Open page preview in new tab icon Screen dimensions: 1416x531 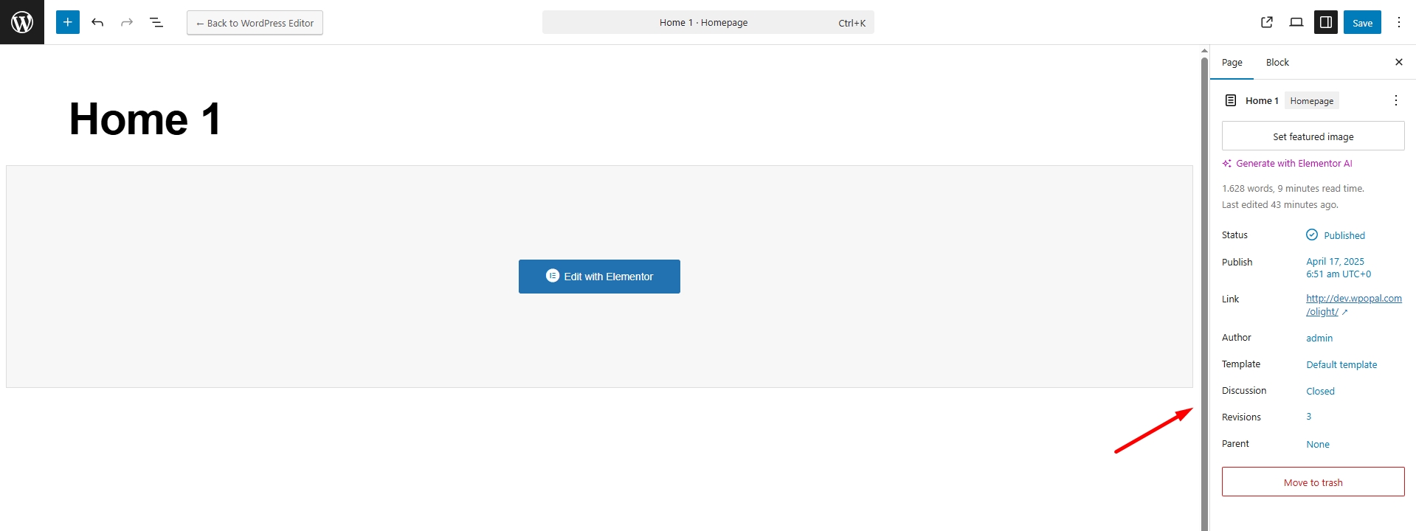pyautogui.click(x=1267, y=22)
